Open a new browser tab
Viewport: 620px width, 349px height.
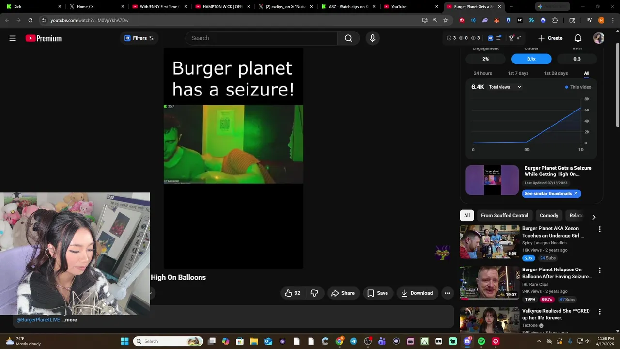[511, 7]
